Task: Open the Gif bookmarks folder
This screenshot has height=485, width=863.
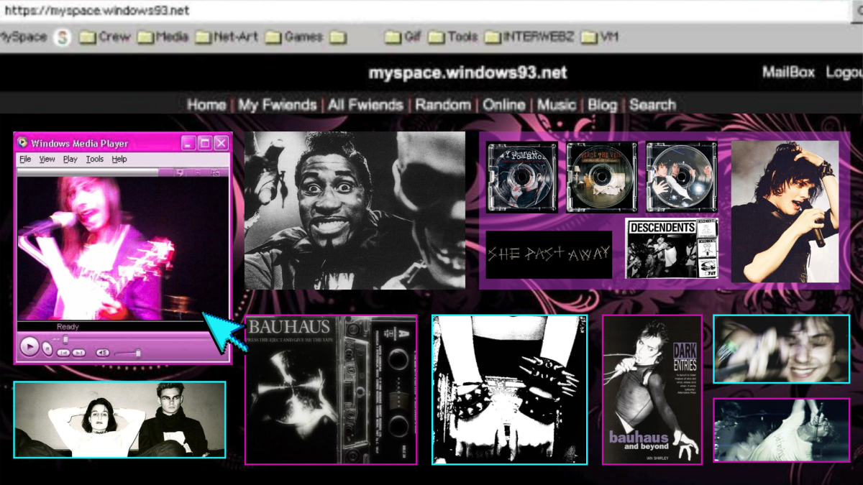Action: pyautogui.click(x=403, y=37)
